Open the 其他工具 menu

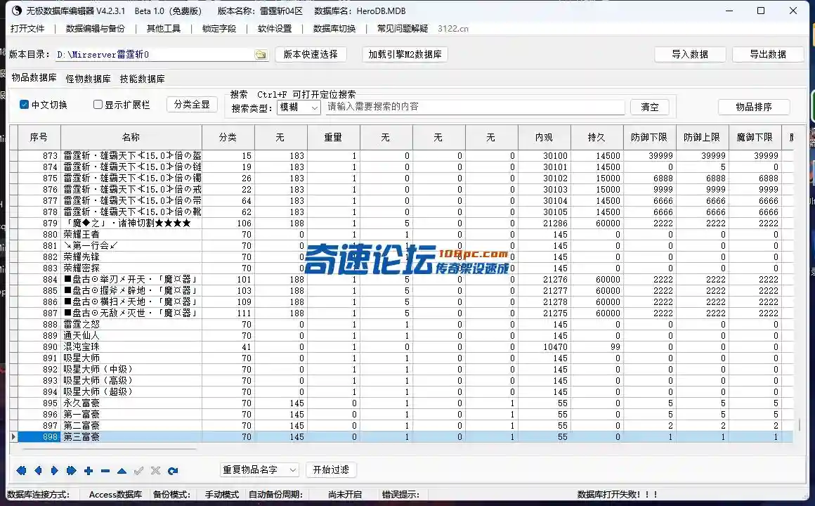(x=163, y=29)
